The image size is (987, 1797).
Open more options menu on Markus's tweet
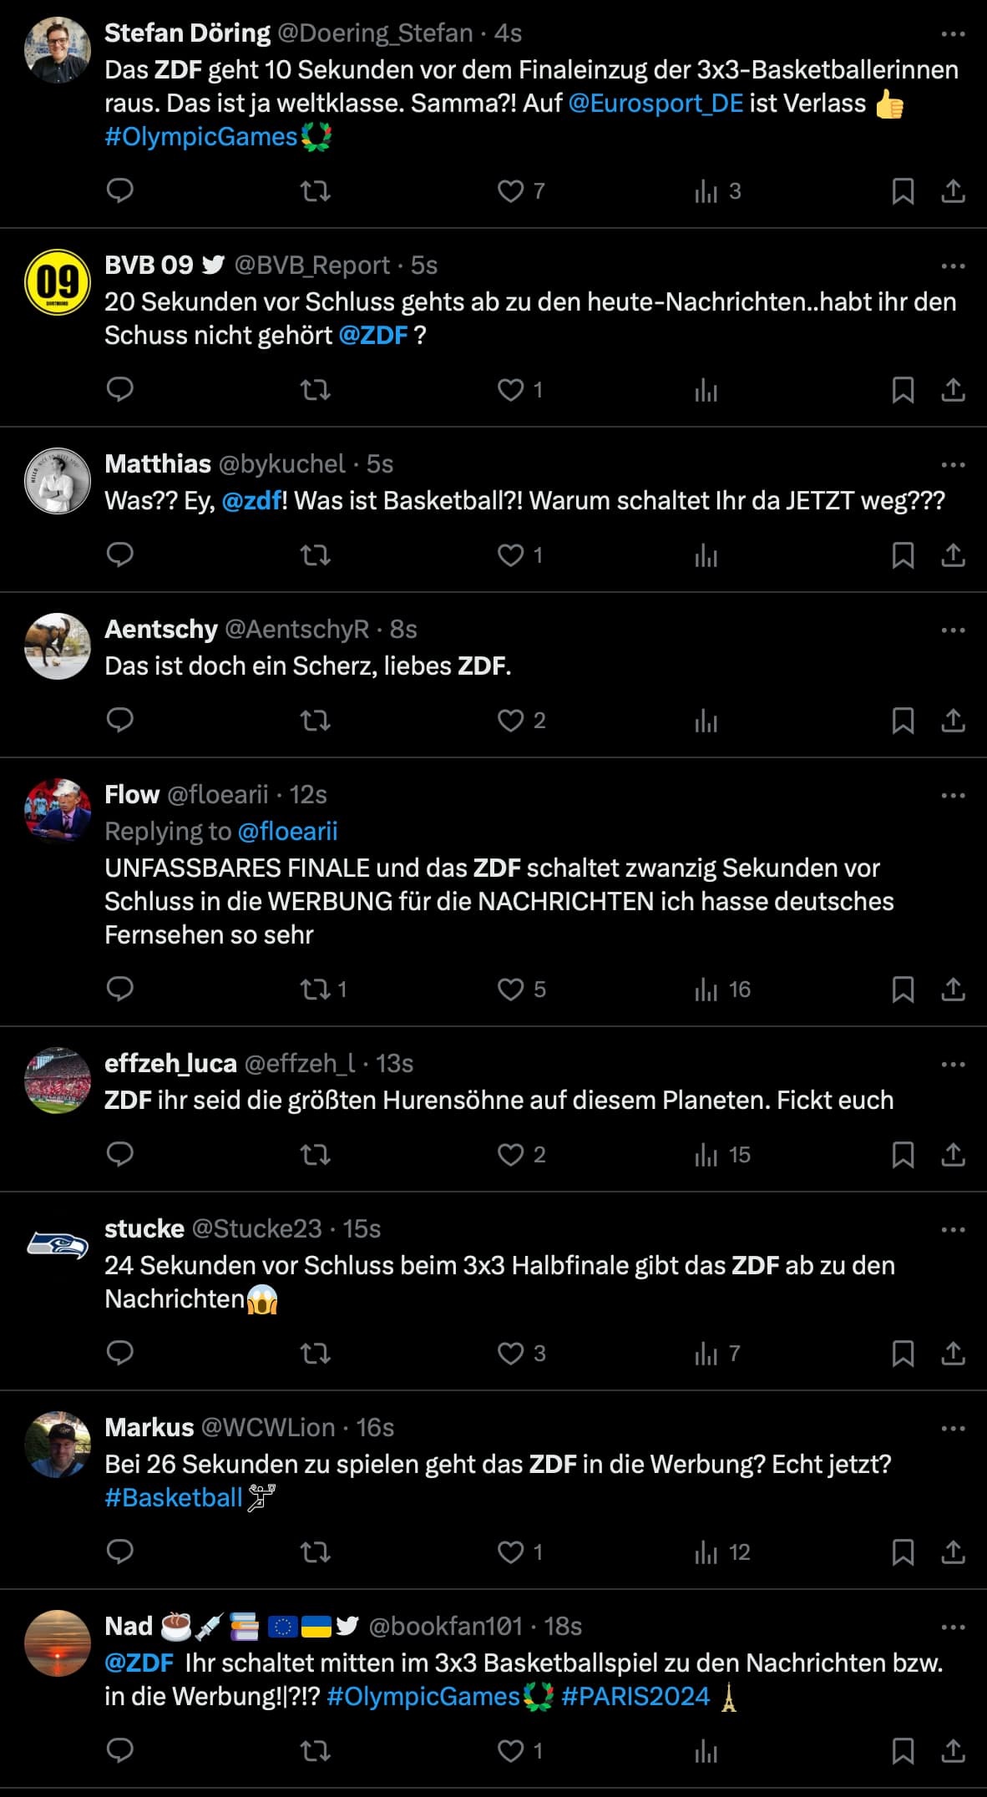[x=953, y=1429]
